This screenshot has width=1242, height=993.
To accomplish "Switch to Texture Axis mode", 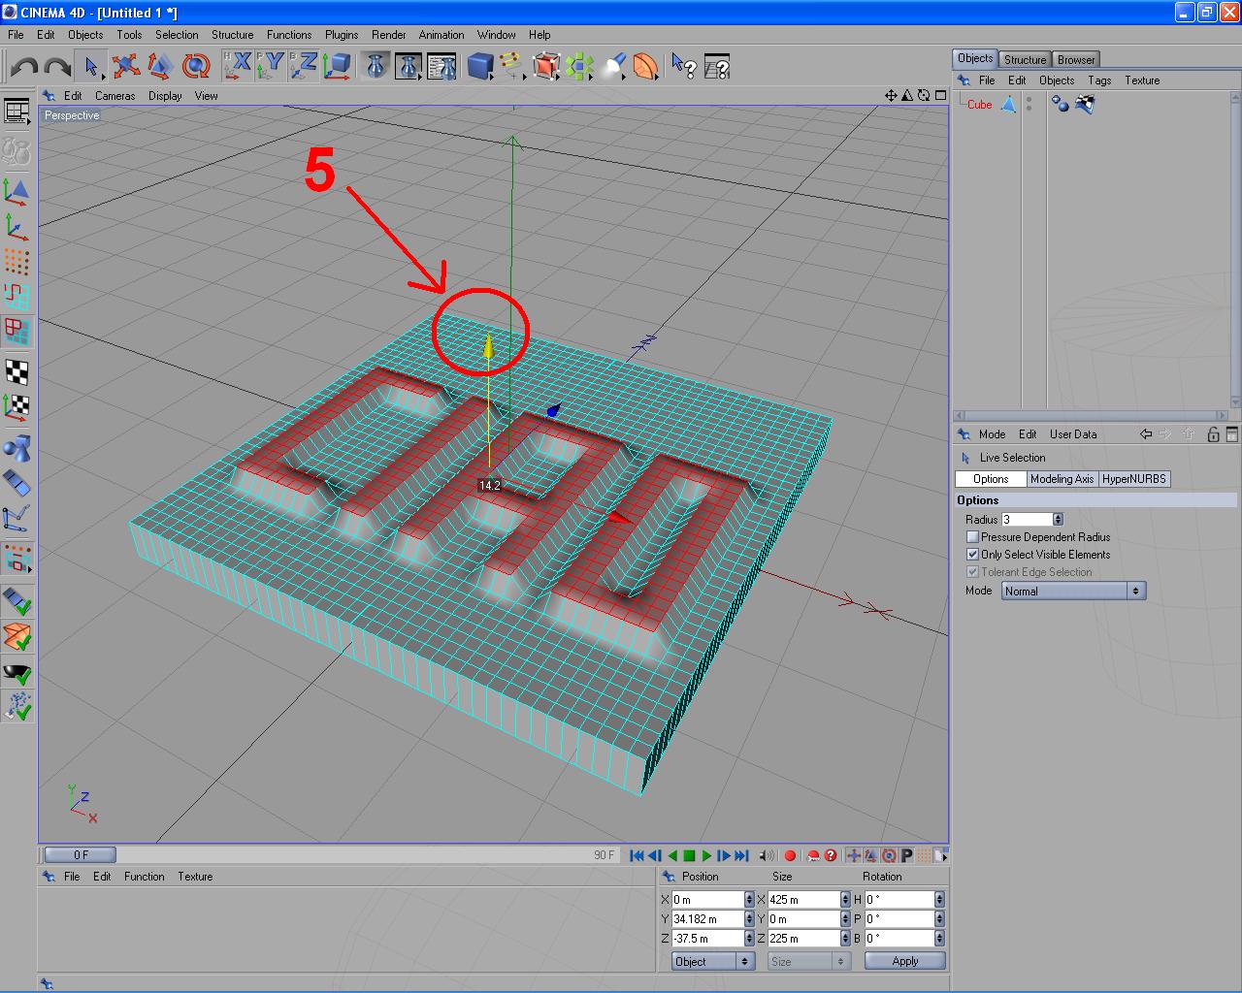I will tap(16, 407).
